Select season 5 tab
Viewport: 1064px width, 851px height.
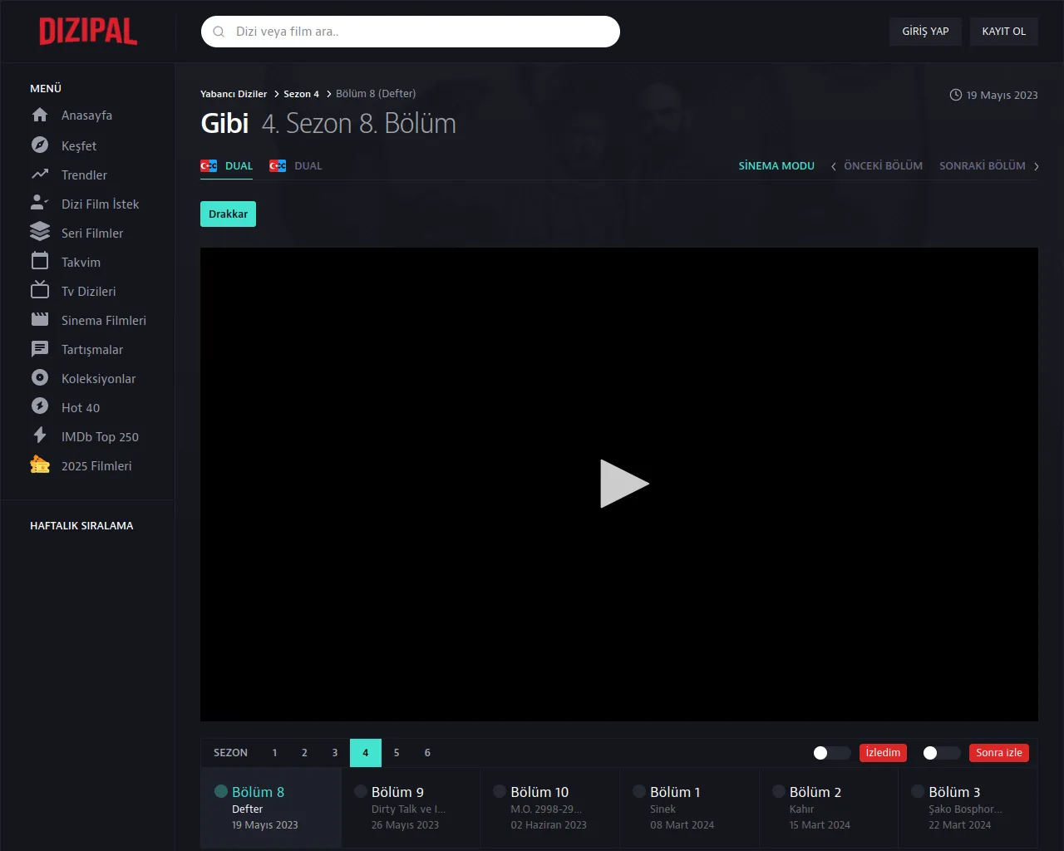click(397, 753)
